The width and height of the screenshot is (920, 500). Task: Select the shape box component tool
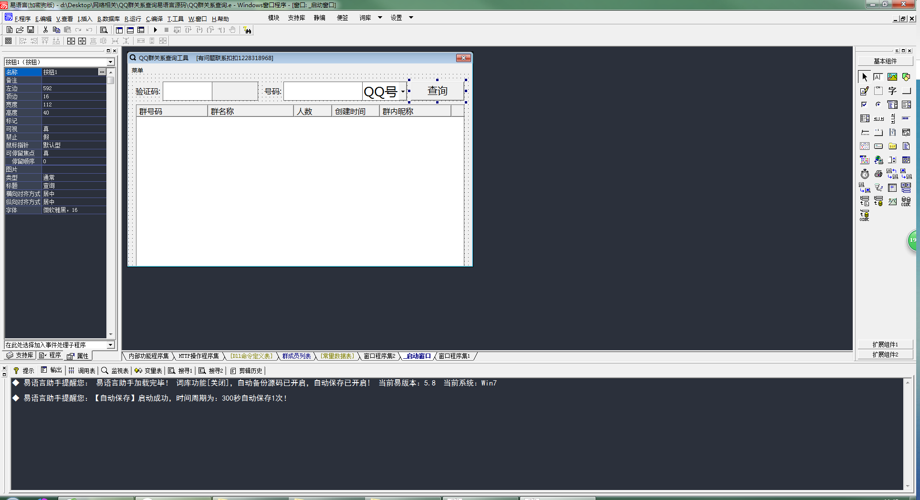tap(906, 77)
